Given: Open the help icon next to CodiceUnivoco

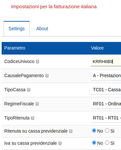Looking at the screenshot, I should 38,62.
